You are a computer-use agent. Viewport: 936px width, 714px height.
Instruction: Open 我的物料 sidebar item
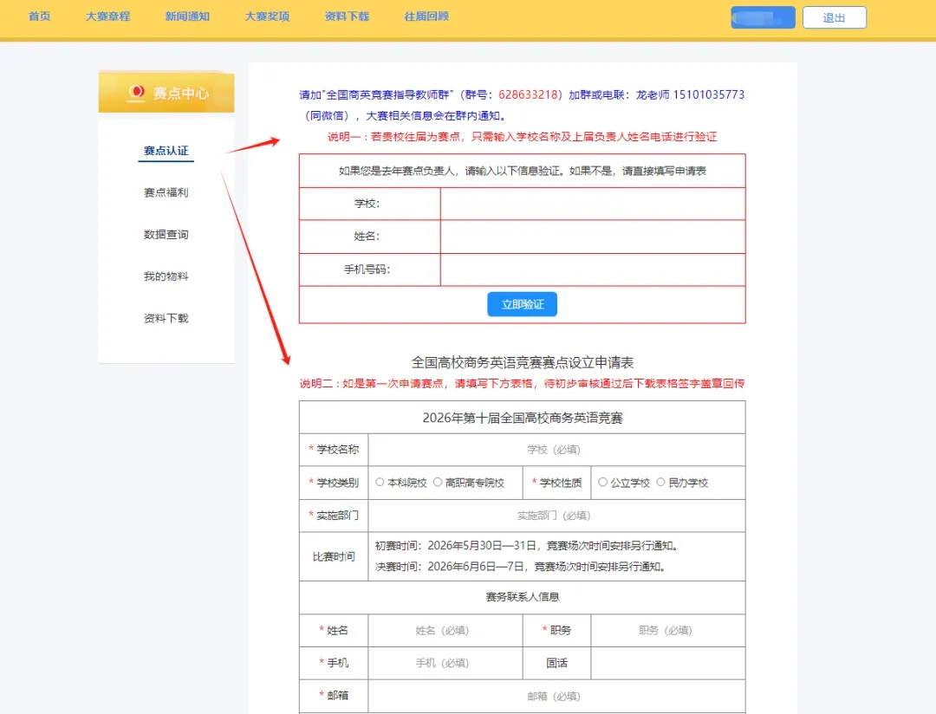166,276
